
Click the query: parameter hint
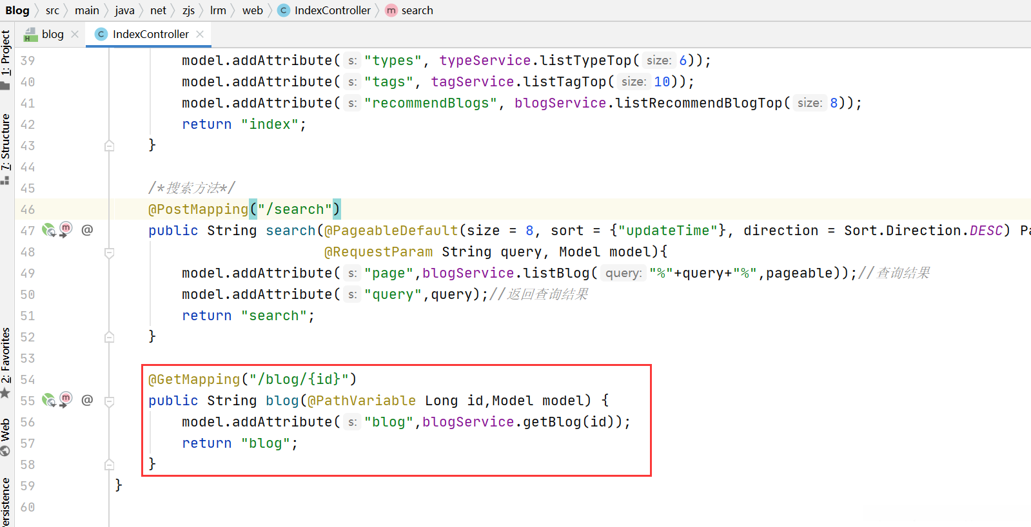tap(624, 273)
